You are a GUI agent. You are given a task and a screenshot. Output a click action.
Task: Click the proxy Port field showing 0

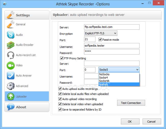[x=90, y=70]
